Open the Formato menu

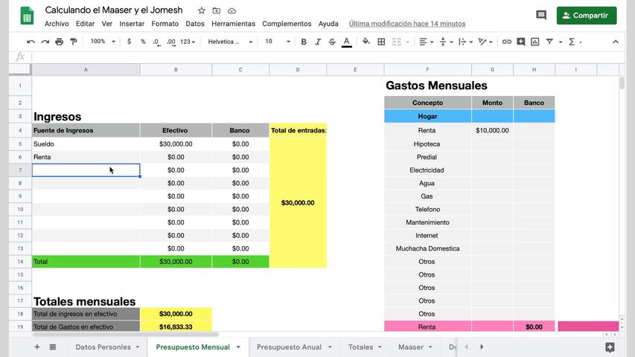point(165,24)
